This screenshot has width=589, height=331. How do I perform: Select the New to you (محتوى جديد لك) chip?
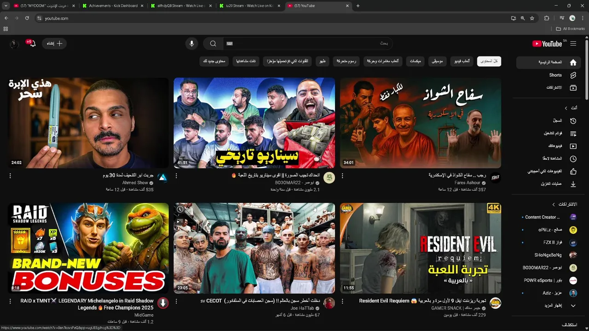(x=214, y=61)
